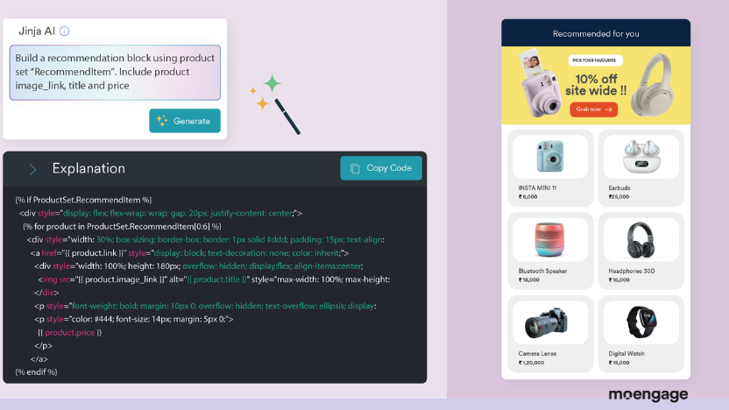Screen dimensions: 729x410
Task: Click the Recommended for you header
Action: [596, 33]
